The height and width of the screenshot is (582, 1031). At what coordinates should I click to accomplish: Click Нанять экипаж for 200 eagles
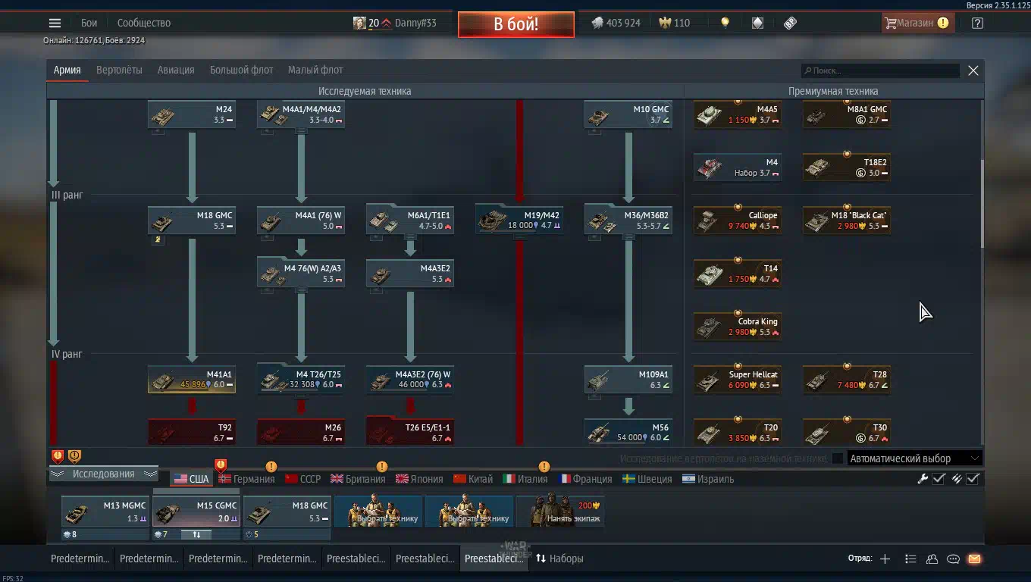tap(560, 510)
